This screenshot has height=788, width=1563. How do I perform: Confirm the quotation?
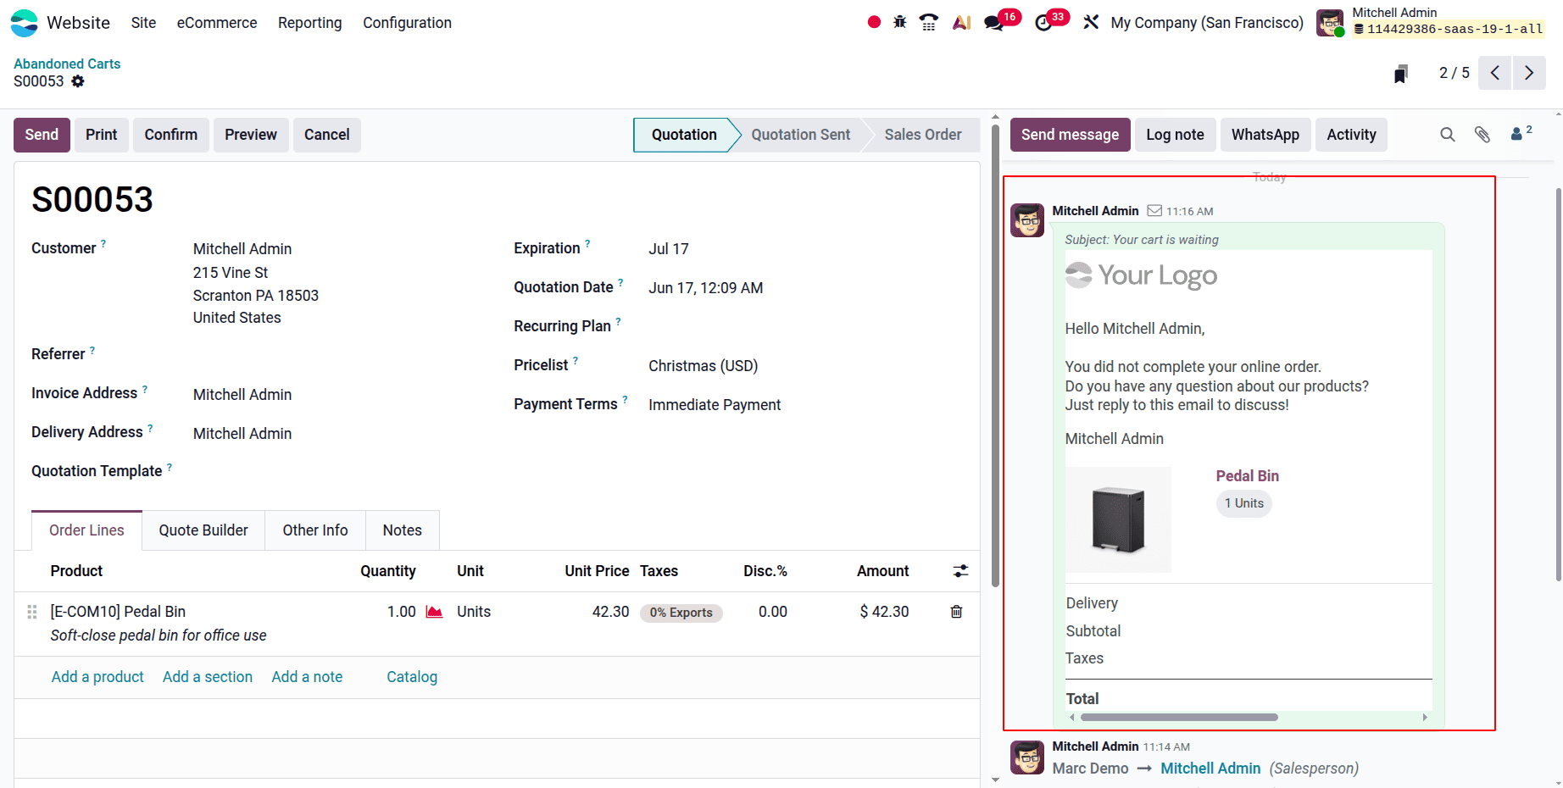coord(171,135)
